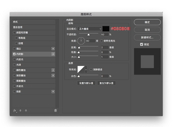The image size is (172, 127).
Task: Toggle the 使用全局光 checkbox
Action: point(102,41)
